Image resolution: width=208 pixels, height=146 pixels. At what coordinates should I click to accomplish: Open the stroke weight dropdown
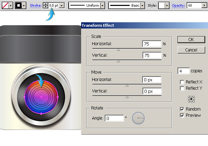tap(62, 6)
